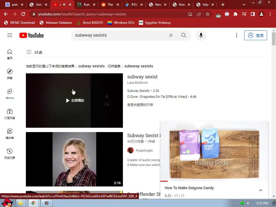
Task: Open the YouTube hamburger guide menu
Action: tap(10, 35)
